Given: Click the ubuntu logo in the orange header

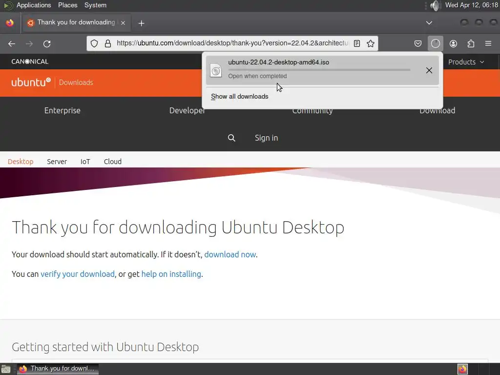Looking at the screenshot, I should pos(31,82).
